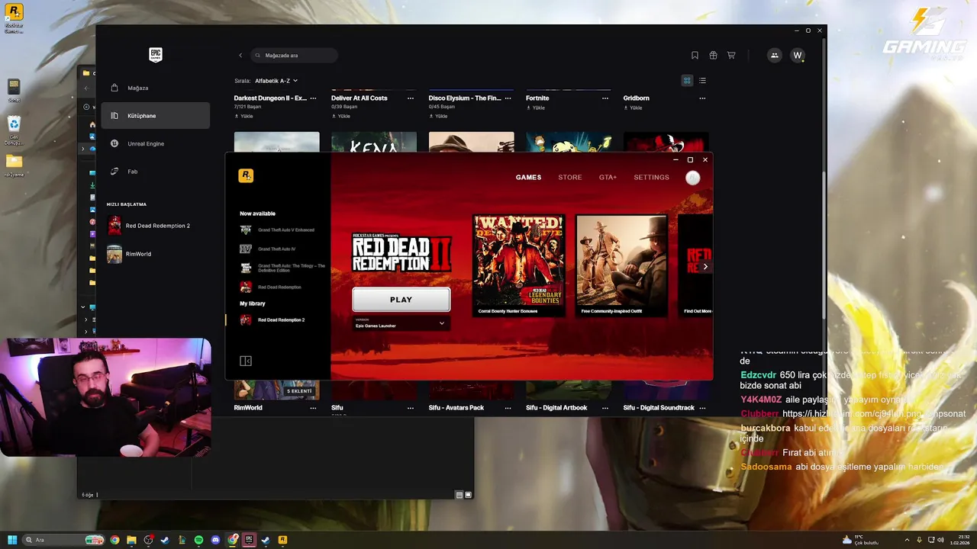
Task: Open Chrome from taskbar
Action: (x=114, y=540)
